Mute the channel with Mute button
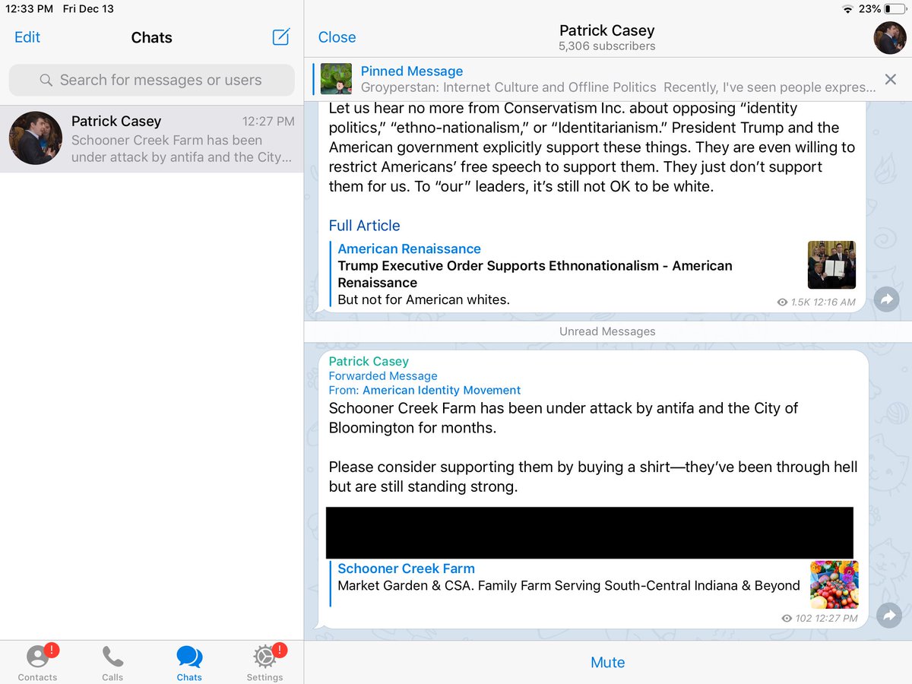912x684 pixels. [607, 663]
